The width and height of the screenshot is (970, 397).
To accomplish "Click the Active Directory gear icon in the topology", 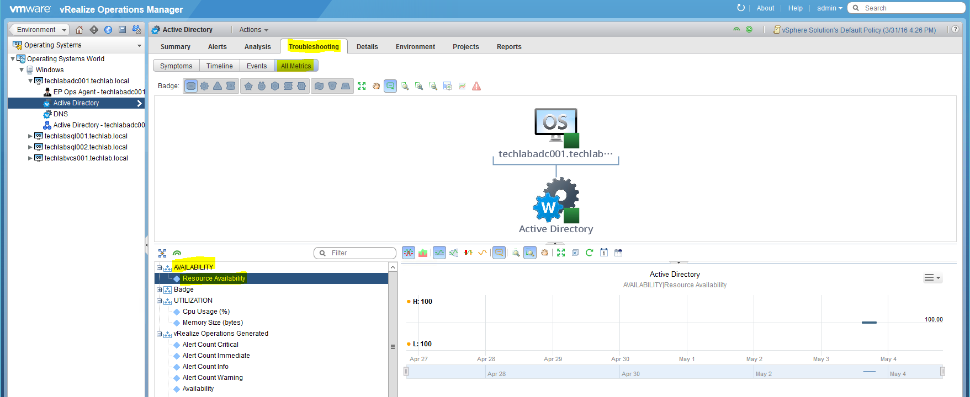I will coord(556,200).
